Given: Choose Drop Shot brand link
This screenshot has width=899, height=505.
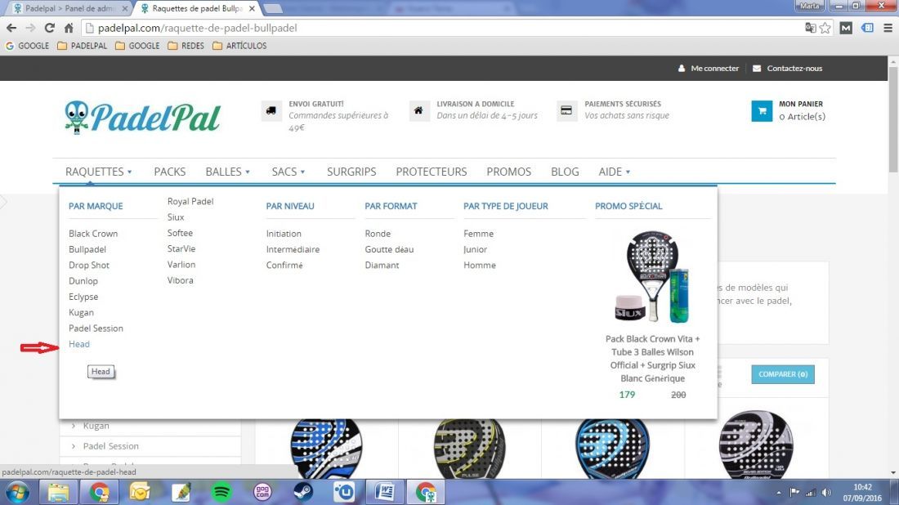Looking at the screenshot, I should 89,265.
